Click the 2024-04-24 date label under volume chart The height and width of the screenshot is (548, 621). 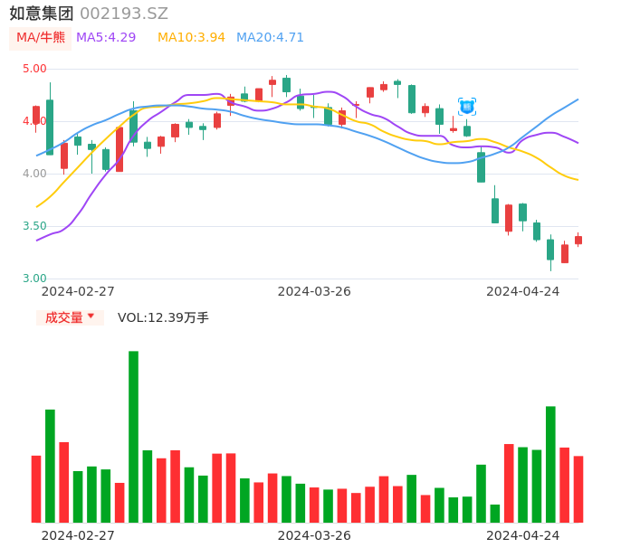[523, 534]
